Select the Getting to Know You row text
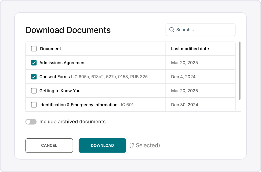 click(60, 91)
